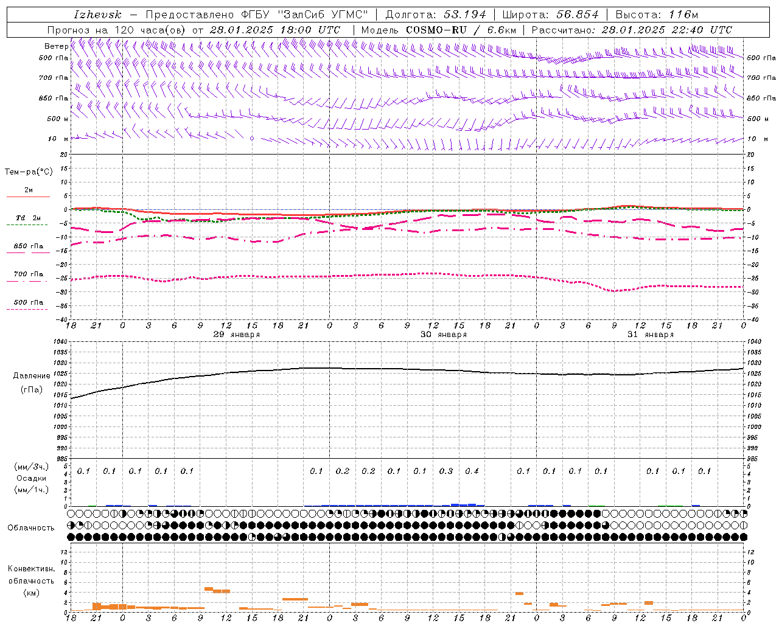Click the "700 гПа" temperature legend line sample
Viewport: 779px width, 623px height.
pyautogui.click(x=28, y=281)
